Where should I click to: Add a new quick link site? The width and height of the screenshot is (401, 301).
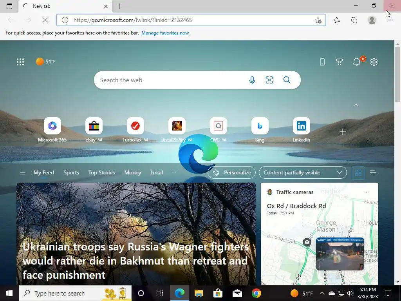[343, 132]
